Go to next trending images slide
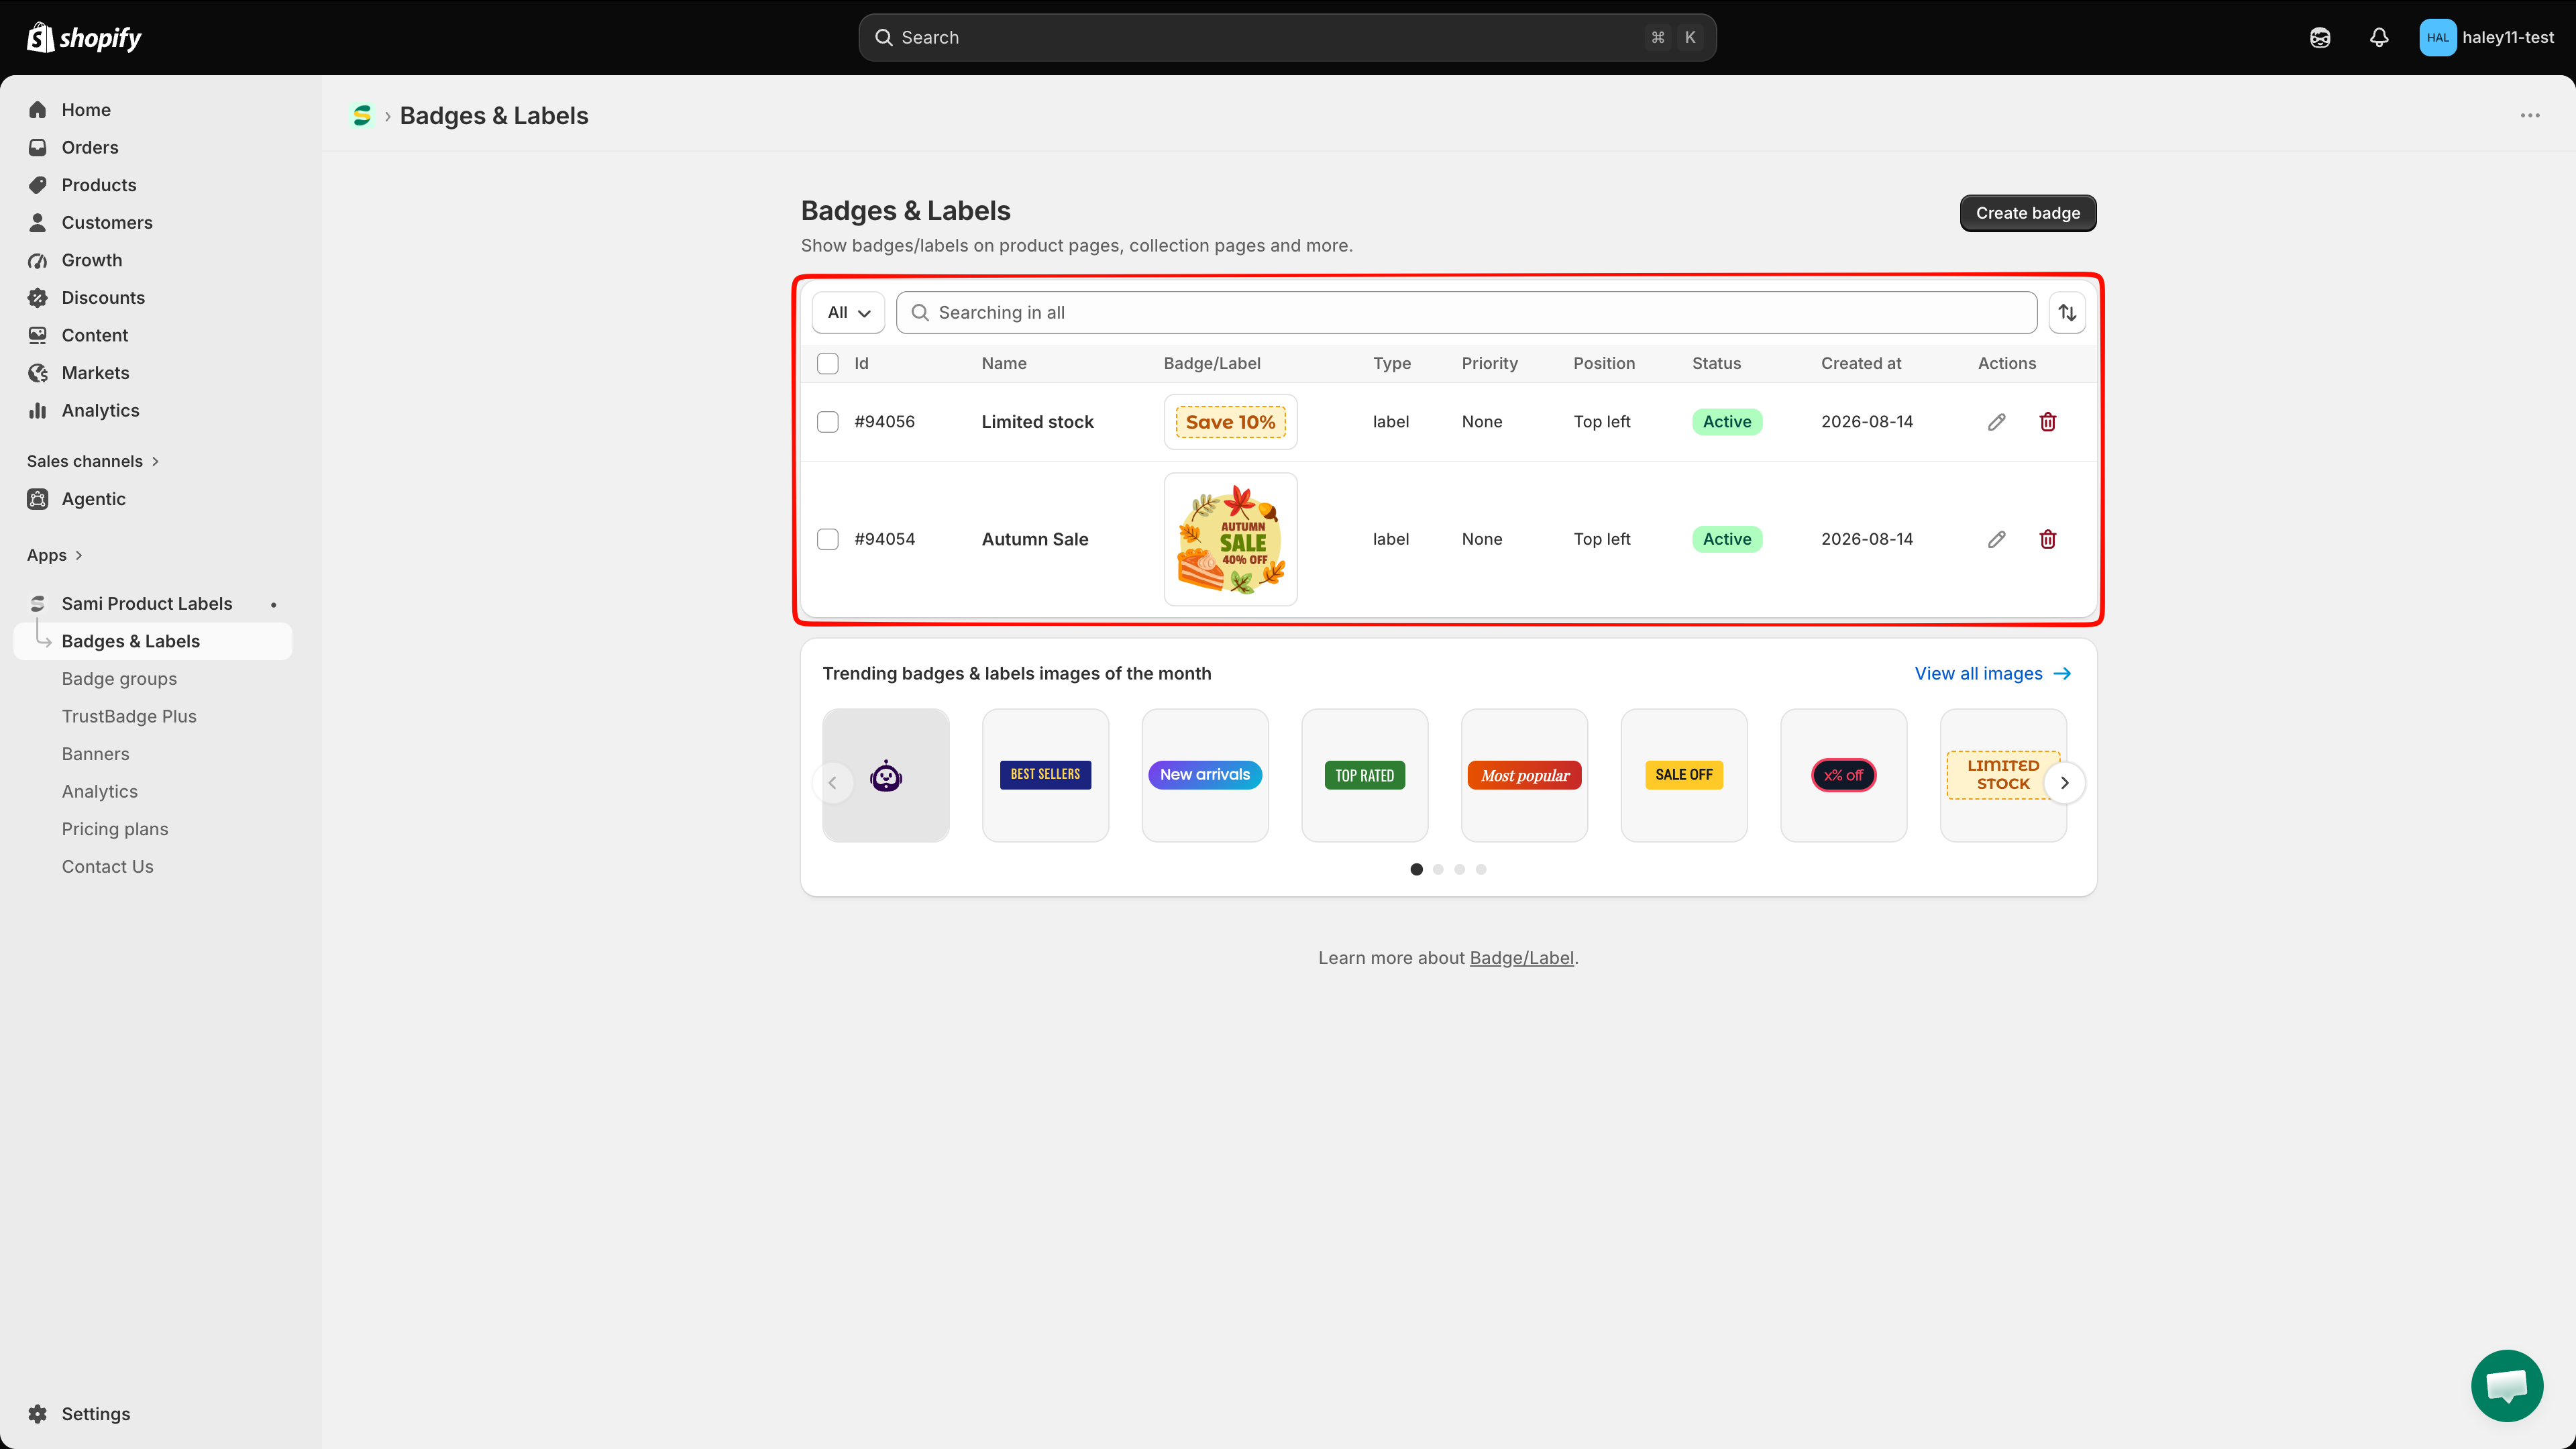This screenshot has width=2576, height=1449. click(2064, 783)
